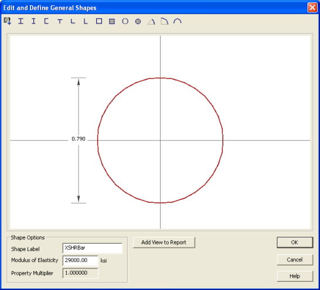320x290 pixels.
Task: Select the channel C-shape tool
Action: 46,21
